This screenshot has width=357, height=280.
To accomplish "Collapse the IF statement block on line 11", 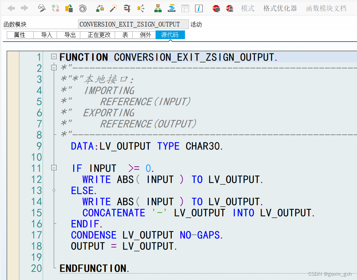I will point(53,168).
